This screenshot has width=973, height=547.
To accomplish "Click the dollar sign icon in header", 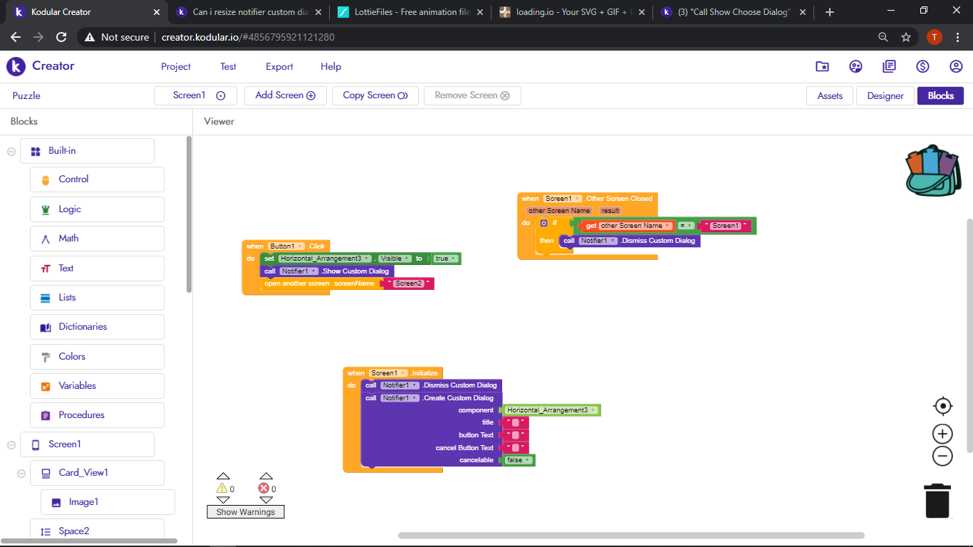I will point(922,66).
